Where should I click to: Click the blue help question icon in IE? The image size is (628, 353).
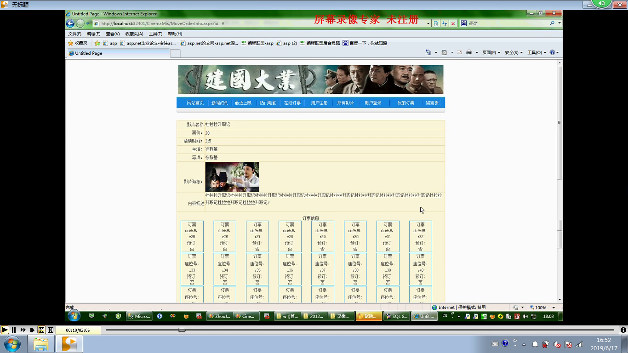[x=553, y=52]
